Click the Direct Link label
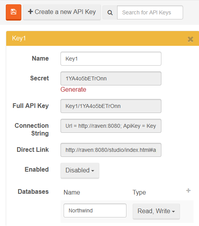 coord(33,150)
